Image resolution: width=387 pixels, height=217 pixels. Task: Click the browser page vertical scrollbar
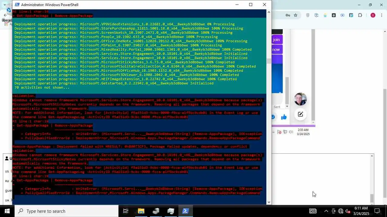[385, 143]
